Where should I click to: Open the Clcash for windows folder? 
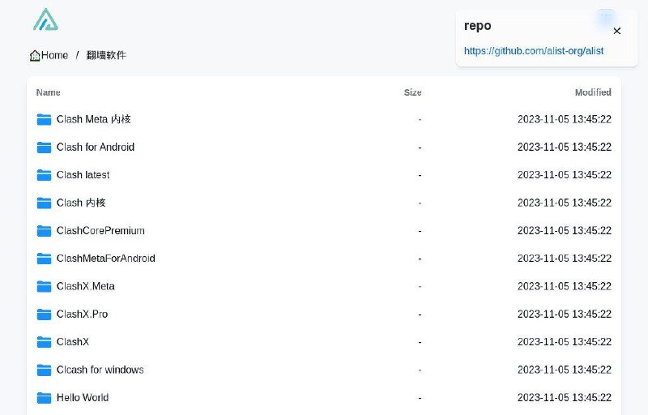tap(100, 370)
